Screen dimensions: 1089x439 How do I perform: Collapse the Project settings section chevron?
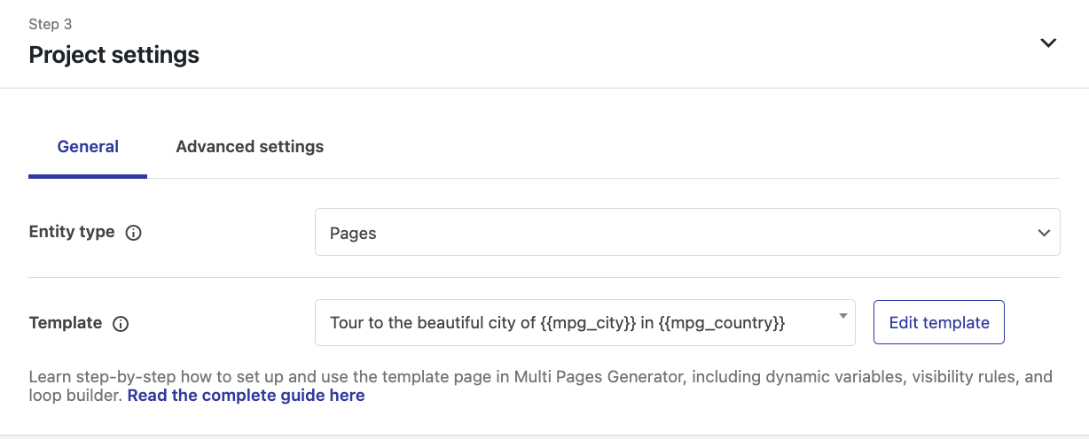click(1048, 42)
